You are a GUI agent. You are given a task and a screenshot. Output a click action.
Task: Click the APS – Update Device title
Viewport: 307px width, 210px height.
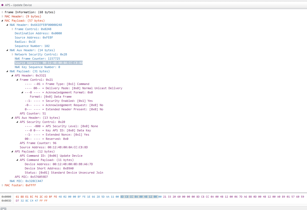click(18, 5)
